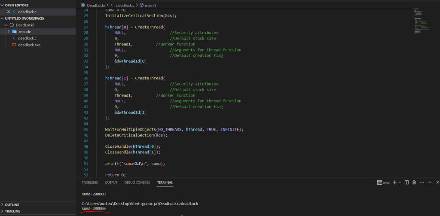
Task: Select deadlock.exe in the file explorer
Action: (29, 45)
